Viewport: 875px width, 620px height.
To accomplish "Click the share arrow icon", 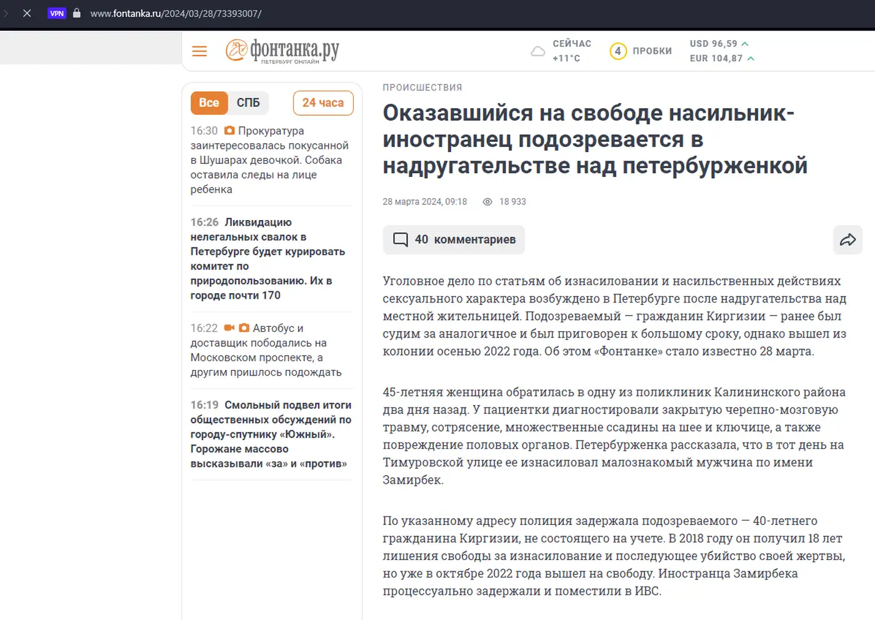I will point(847,240).
